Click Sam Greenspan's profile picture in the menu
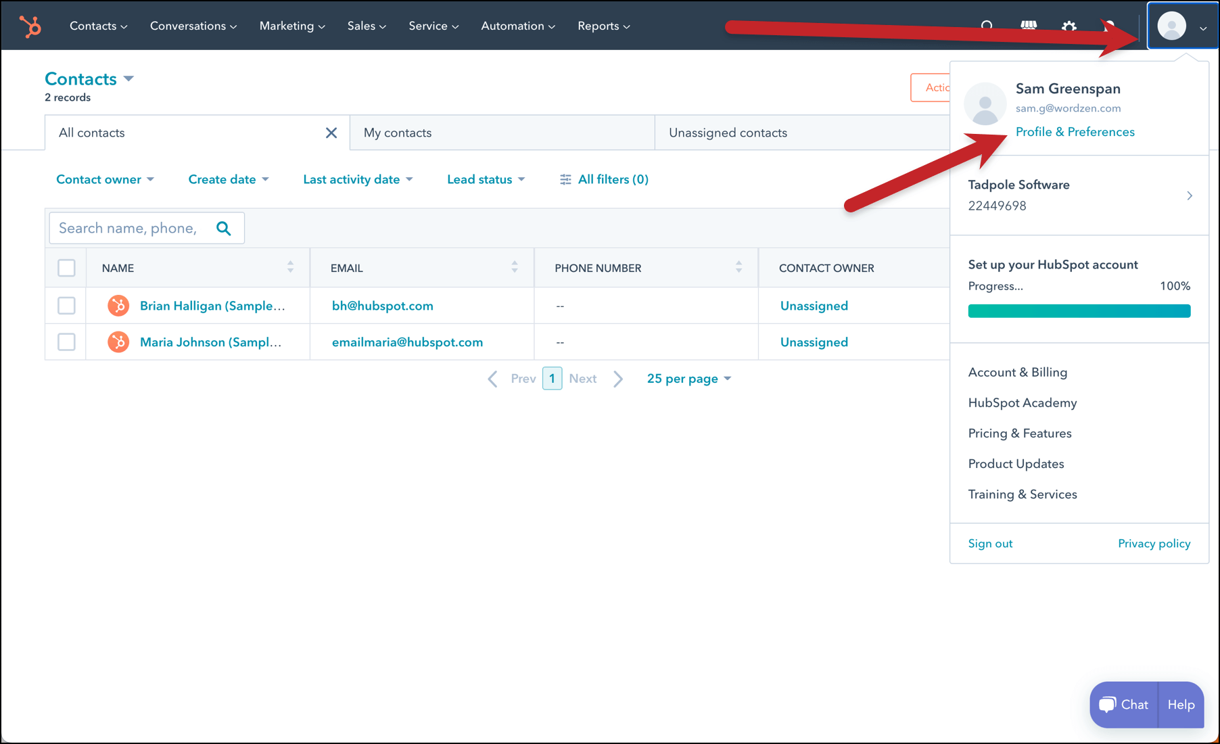Viewport: 1220px width, 744px height. coord(985,104)
